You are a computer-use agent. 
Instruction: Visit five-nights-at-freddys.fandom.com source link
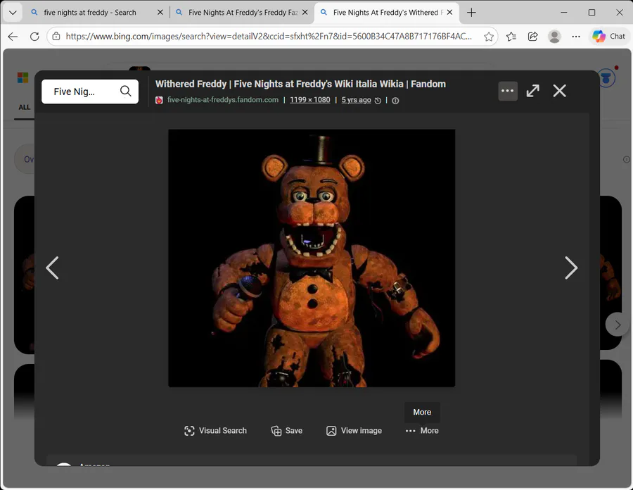pos(223,100)
